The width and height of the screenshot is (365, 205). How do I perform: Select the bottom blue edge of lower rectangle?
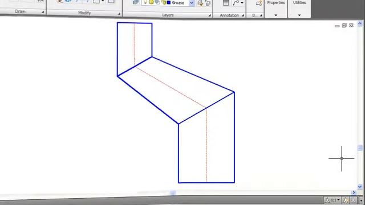point(206,183)
